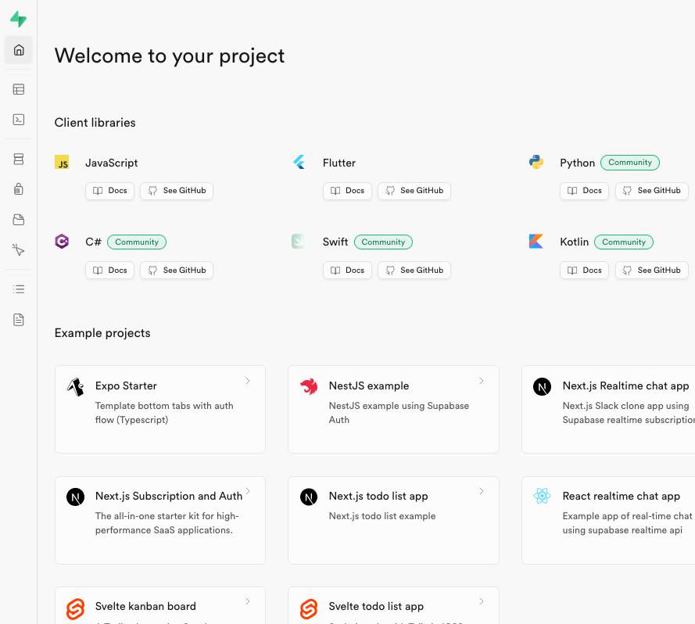695x624 pixels.
Task: Click the Python logo icon
Action: point(536,163)
